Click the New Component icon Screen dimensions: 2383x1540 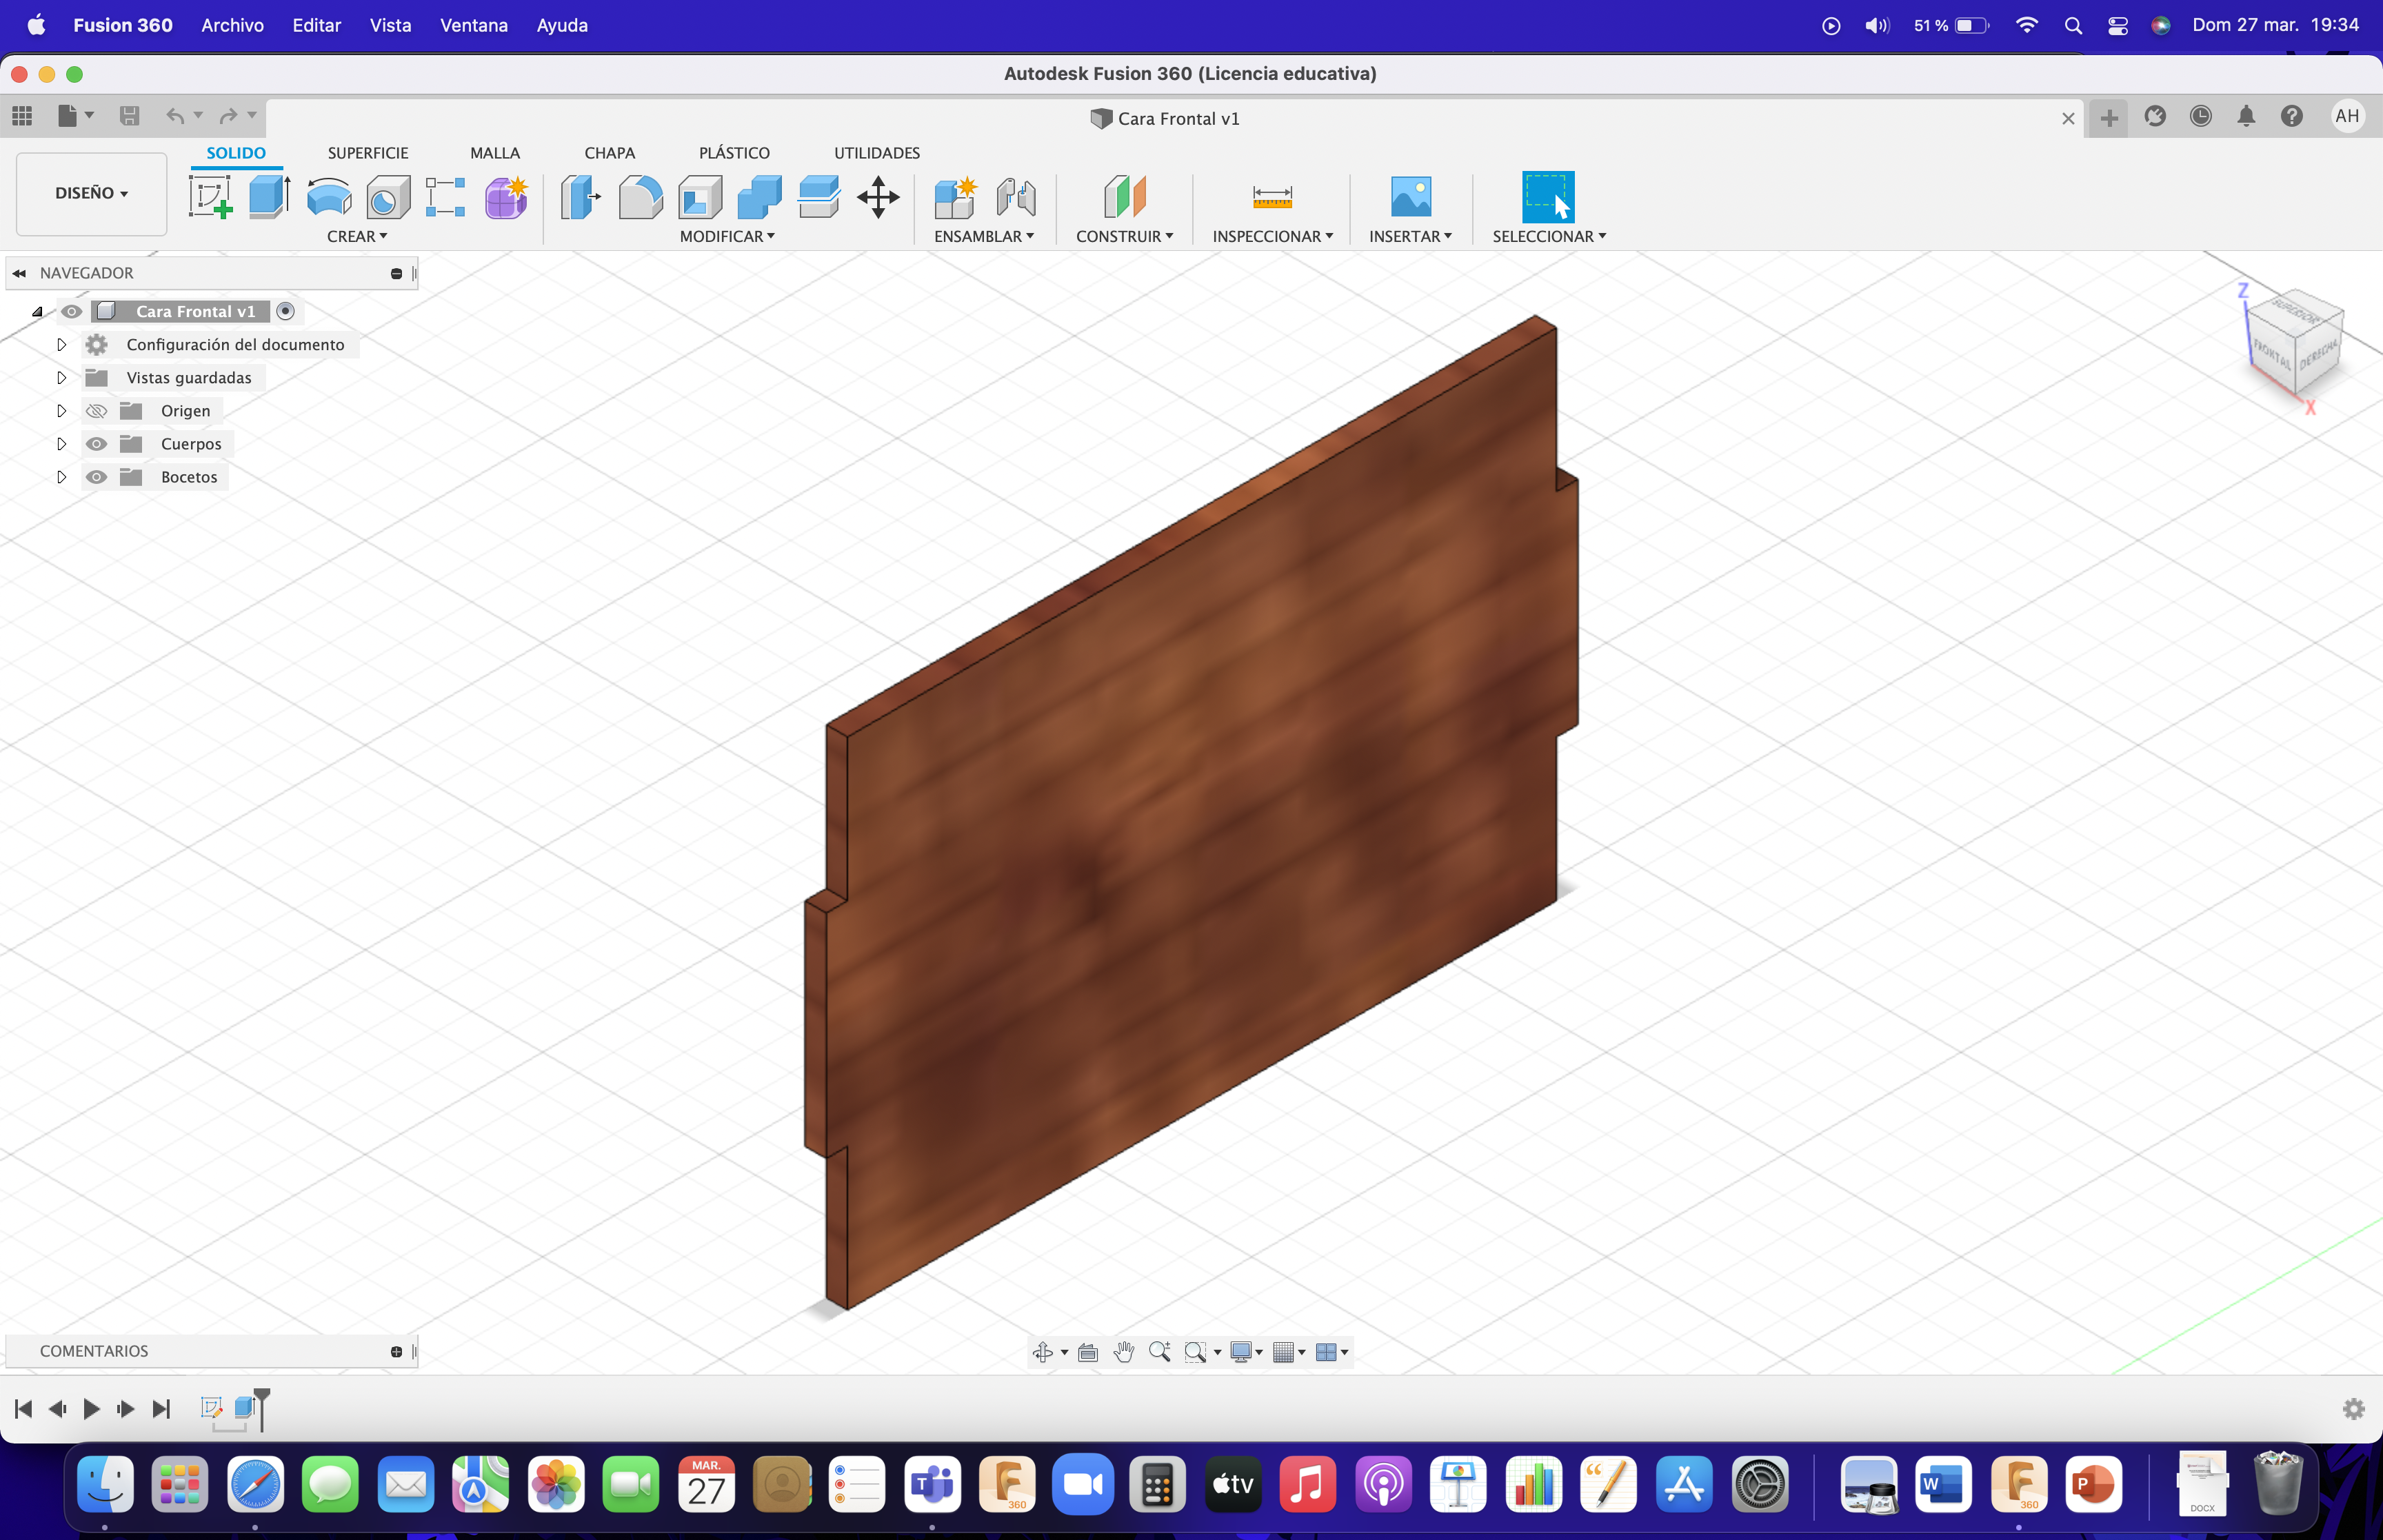pos(955,196)
